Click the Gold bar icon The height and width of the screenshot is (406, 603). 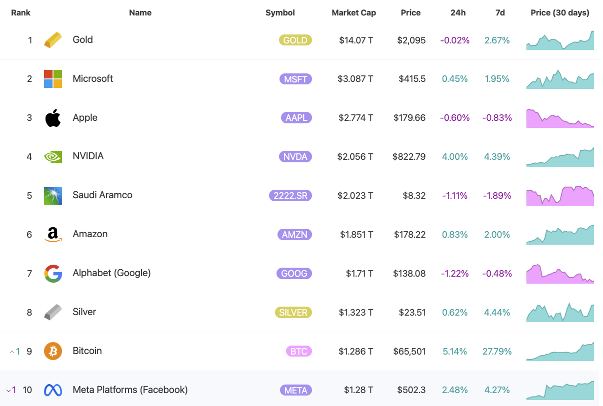[x=53, y=40]
